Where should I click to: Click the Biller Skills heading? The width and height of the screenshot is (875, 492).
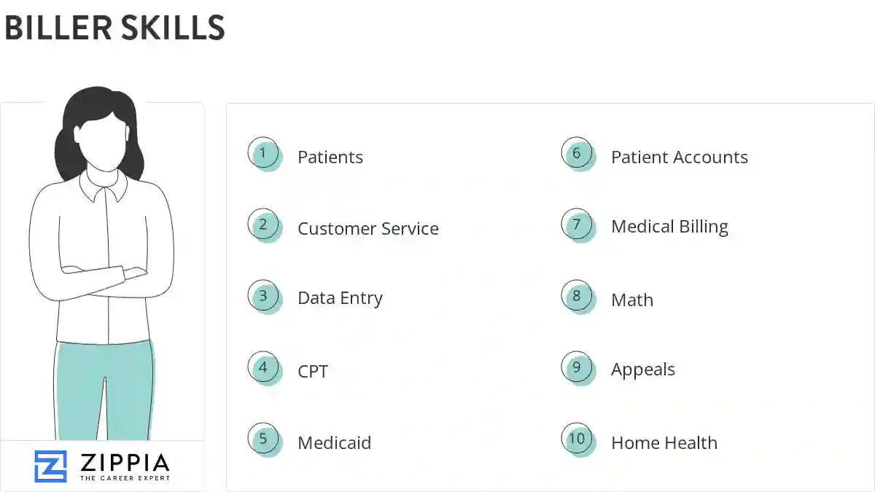click(x=114, y=28)
